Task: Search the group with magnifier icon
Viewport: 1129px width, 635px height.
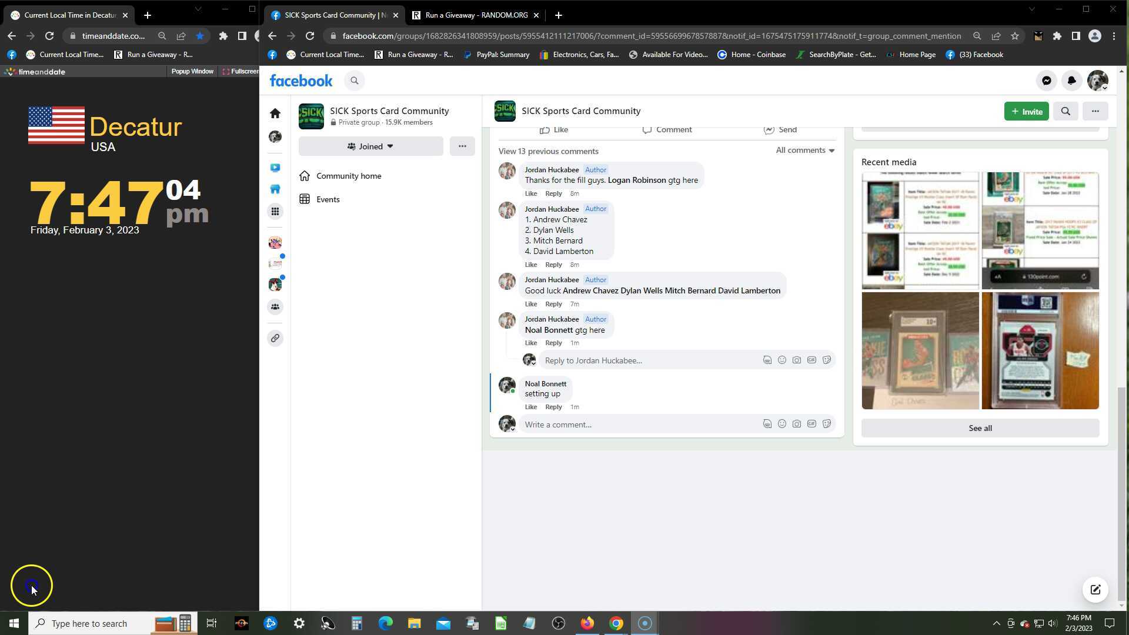Action: [x=1065, y=111]
